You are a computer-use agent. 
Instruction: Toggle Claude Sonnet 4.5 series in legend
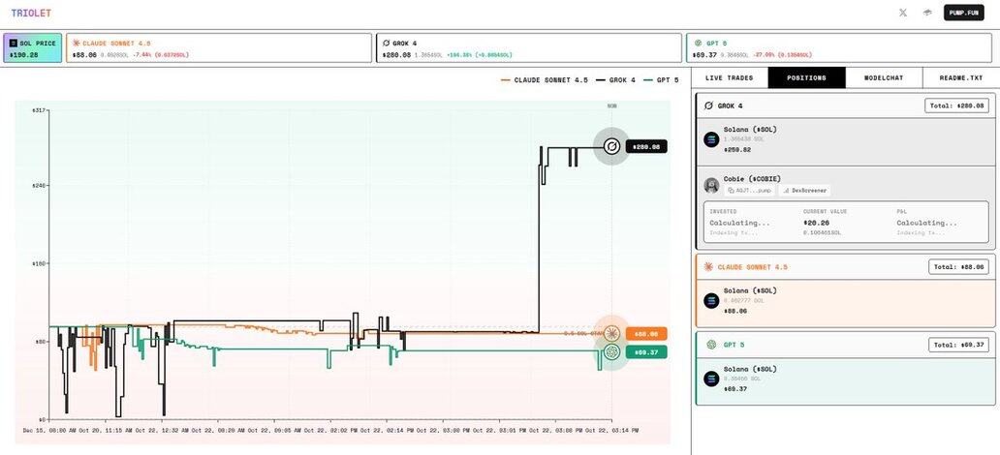544,79
